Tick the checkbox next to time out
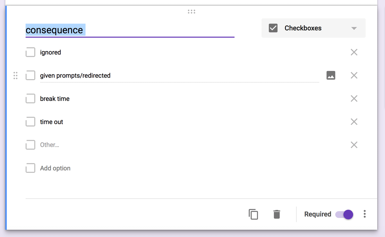 [30, 122]
